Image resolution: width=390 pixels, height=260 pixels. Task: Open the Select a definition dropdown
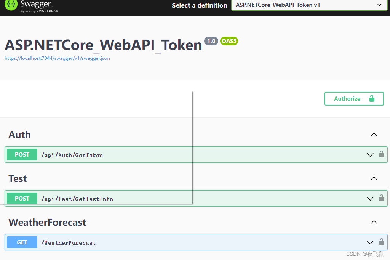[307, 5]
